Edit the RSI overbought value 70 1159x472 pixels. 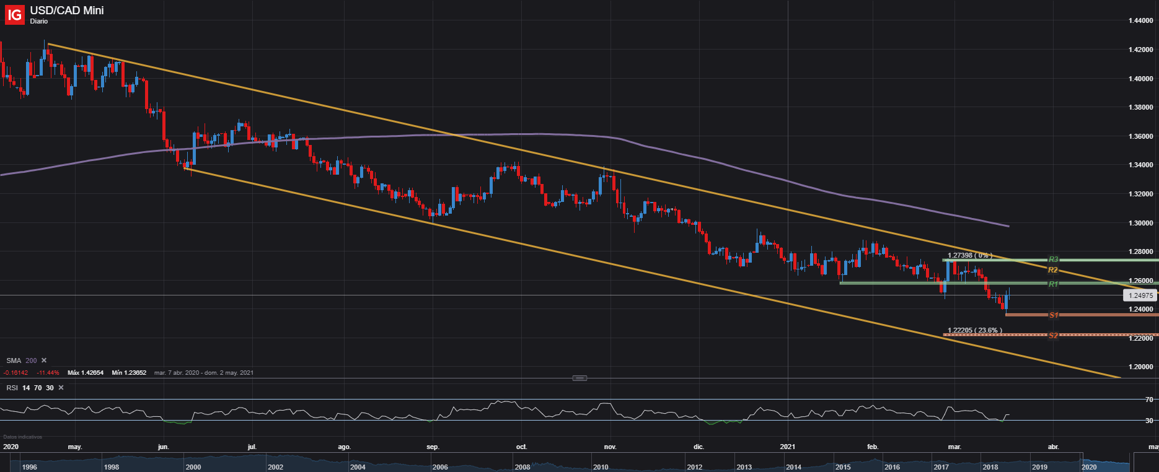point(38,388)
